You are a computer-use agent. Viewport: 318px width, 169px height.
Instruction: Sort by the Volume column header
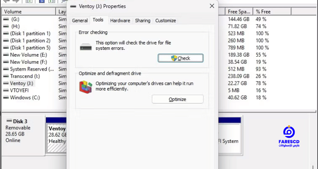click(28, 12)
